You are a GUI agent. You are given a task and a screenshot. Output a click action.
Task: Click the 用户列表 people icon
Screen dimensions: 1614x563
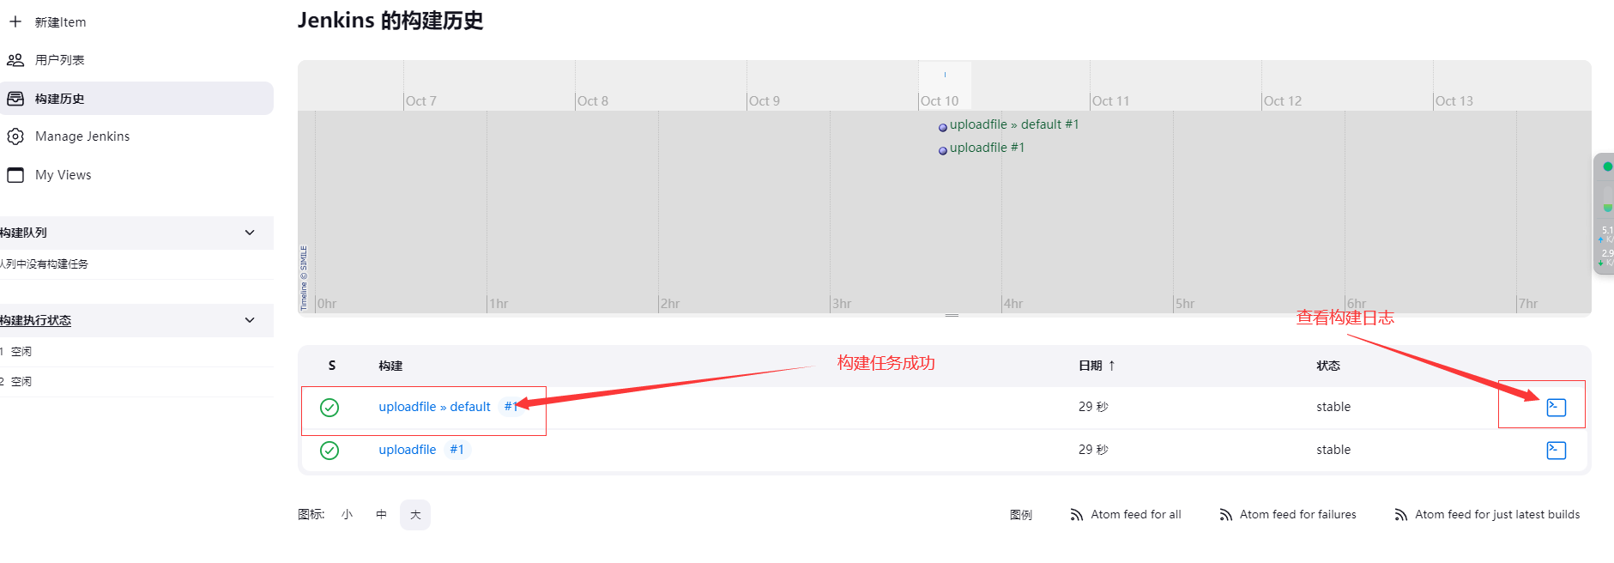(15, 60)
